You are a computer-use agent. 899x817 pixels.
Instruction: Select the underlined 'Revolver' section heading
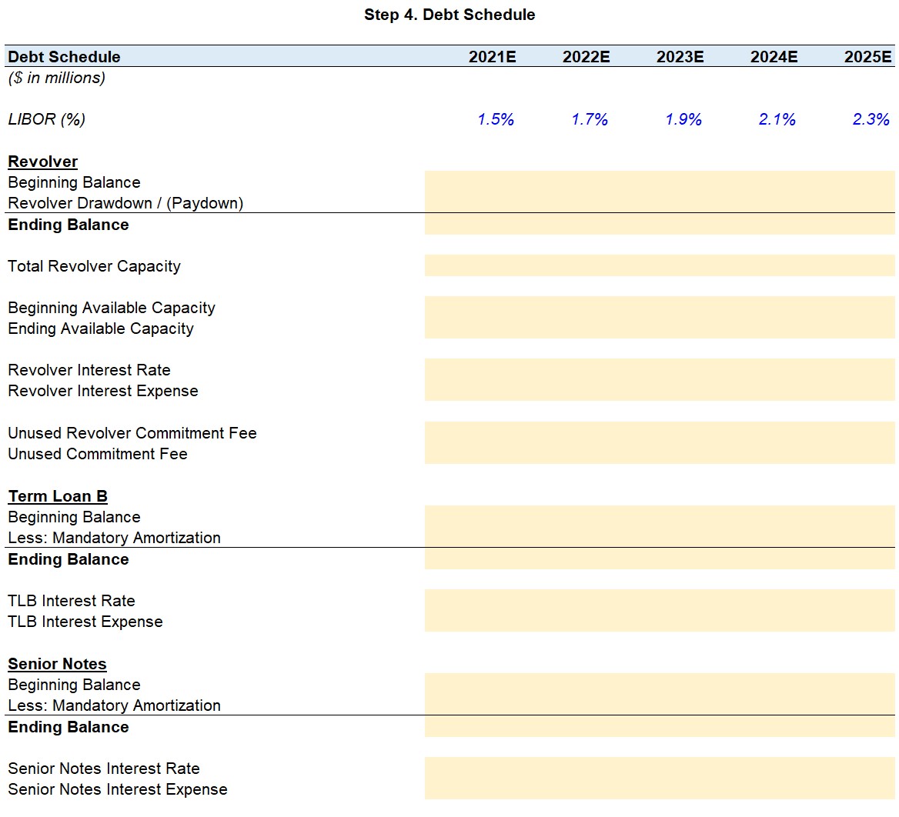(x=42, y=162)
